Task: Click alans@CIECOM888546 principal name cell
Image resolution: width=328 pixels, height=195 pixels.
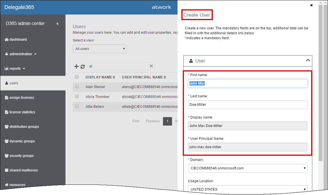Action: click(x=150, y=87)
